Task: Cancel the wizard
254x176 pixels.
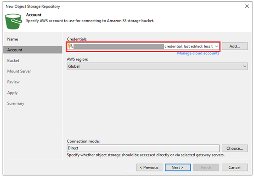Action: pyautogui.click(x=235, y=167)
